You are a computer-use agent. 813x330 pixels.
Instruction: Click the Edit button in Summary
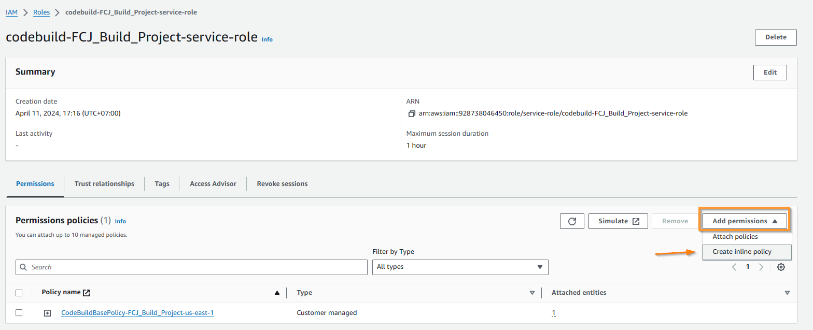point(770,73)
